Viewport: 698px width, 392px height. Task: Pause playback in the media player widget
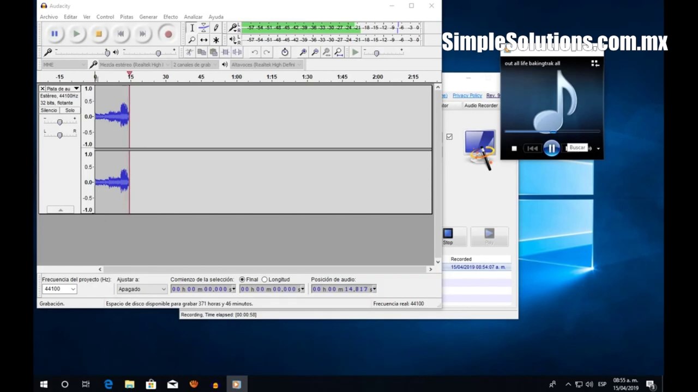(x=551, y=148)
